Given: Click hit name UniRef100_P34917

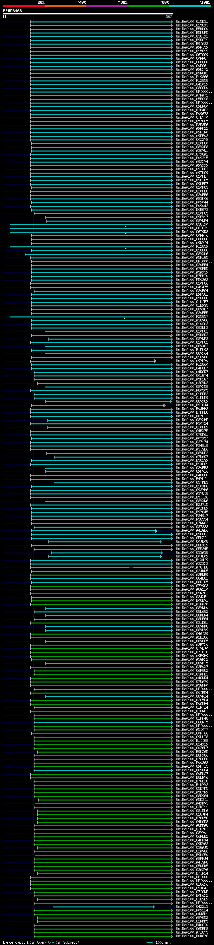Looking at the screenshot, I should tap(192, 516).
